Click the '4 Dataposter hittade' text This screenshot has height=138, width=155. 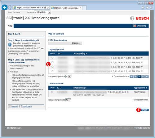121,76
